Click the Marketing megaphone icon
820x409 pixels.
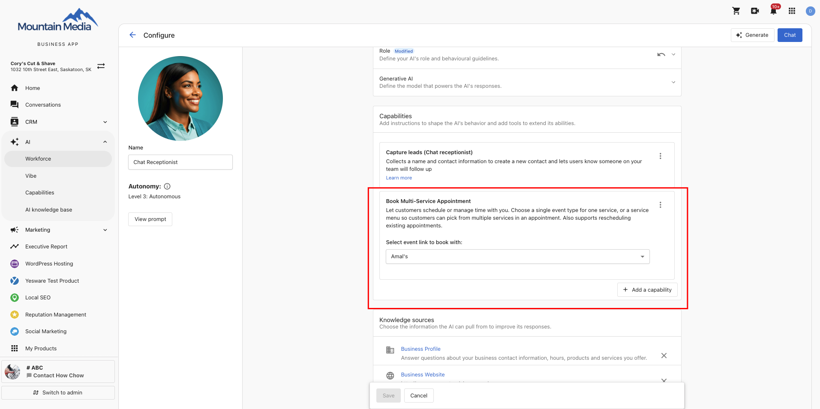click(15, 230)
